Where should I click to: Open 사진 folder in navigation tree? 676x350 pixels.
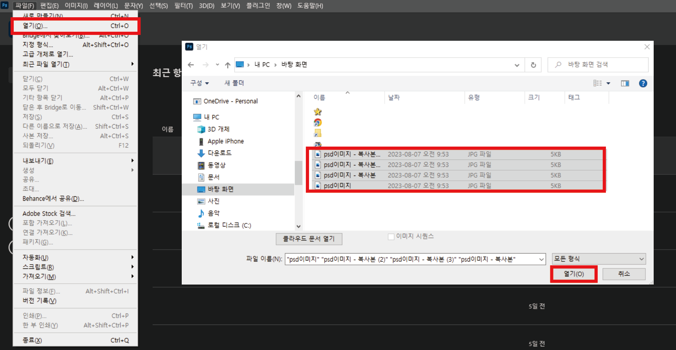[x=209, y=201]
